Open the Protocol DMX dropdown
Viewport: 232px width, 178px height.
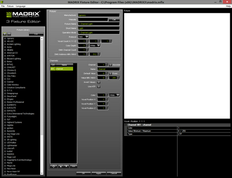(x=83, y=37)
